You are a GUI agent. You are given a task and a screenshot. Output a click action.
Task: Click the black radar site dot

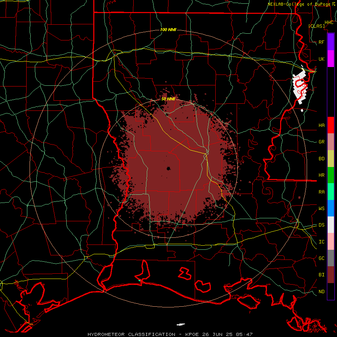[168, 168]
